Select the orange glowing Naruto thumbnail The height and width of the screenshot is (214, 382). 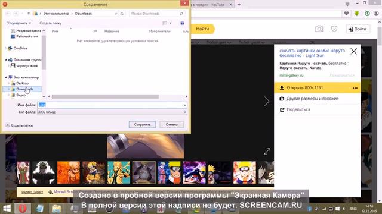coord(69,172)
